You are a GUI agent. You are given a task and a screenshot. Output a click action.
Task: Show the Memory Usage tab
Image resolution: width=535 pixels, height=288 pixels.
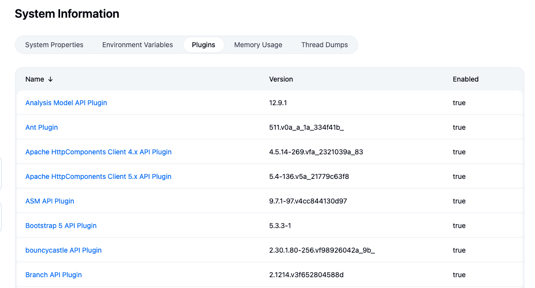pos(258,45)
